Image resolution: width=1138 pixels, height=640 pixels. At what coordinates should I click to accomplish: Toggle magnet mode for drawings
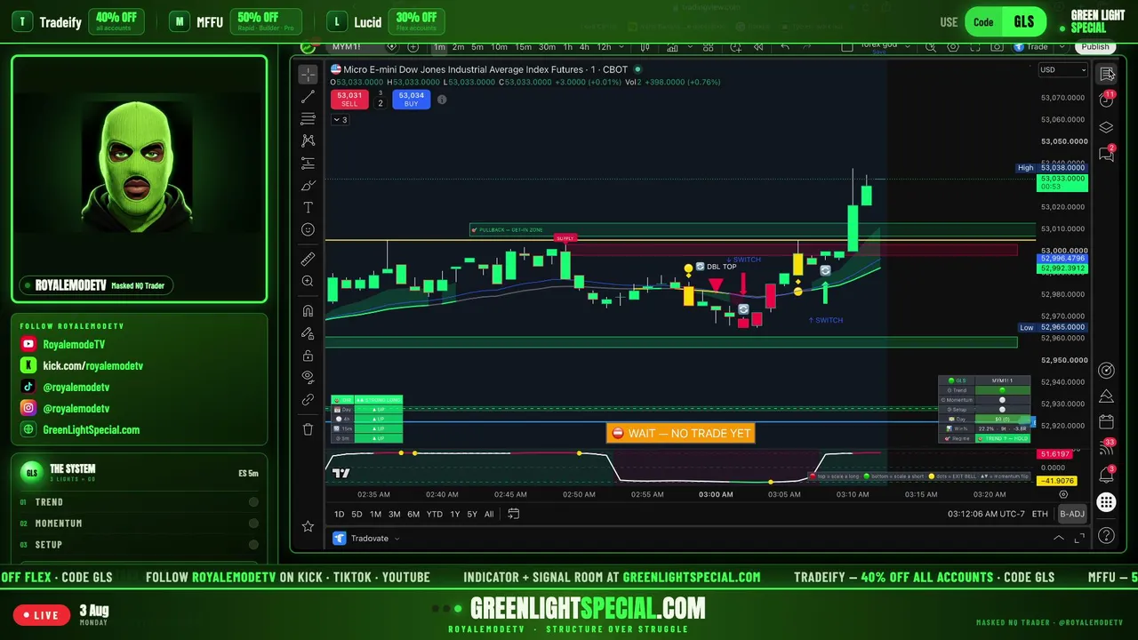[x=308, y=311]
